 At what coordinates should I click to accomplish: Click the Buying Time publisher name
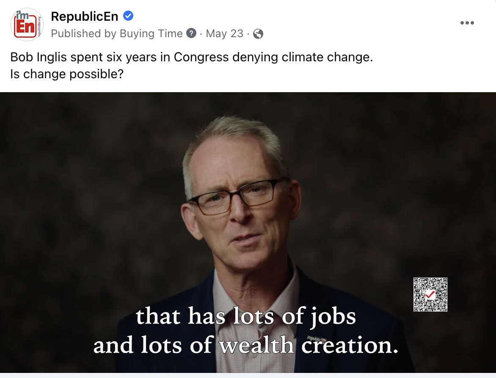point(151,33)
